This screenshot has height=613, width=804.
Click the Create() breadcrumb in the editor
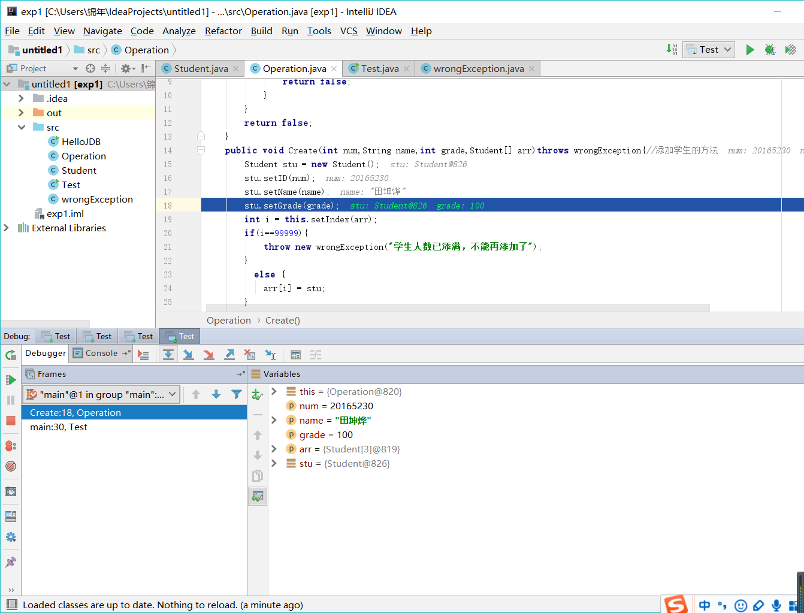282,321
